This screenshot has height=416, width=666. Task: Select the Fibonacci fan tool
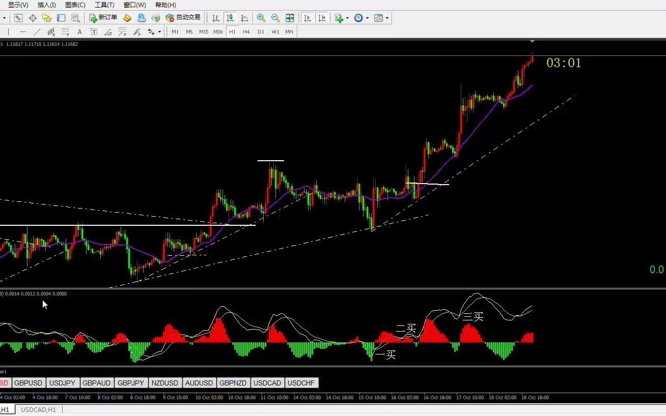click(137, 32)
